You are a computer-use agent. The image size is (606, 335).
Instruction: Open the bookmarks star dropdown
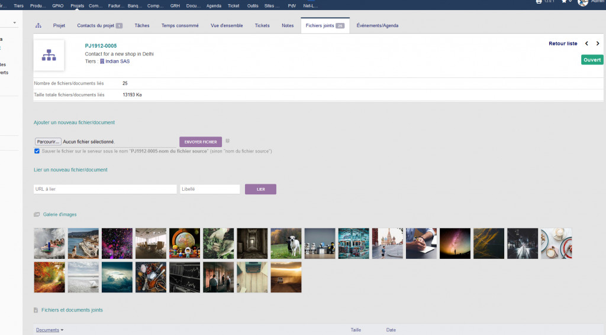click(x=566, y=2)
